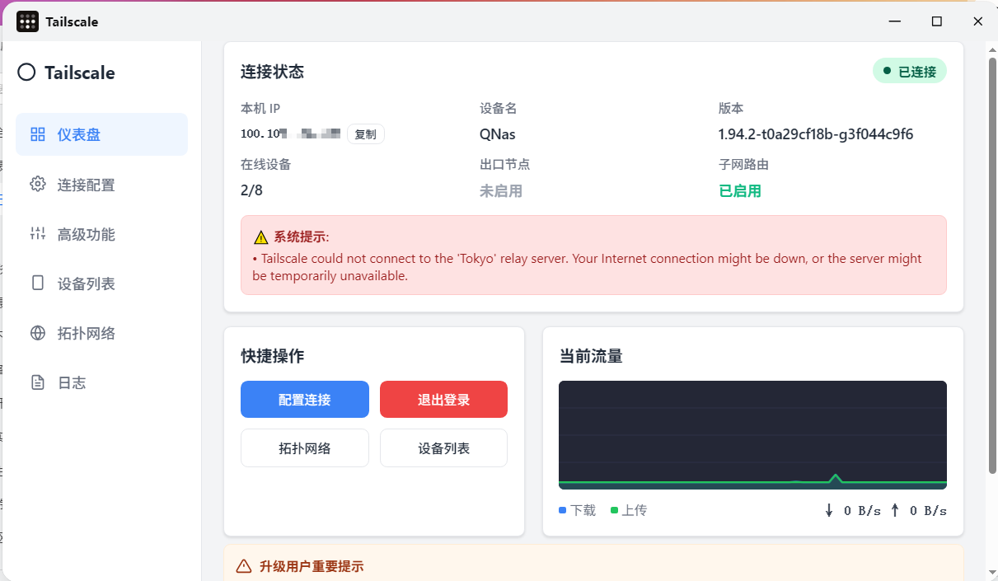This screenshot has height=581, width=998.
Task: Click the advanced features sliders icon
Action: pos(37,234)
